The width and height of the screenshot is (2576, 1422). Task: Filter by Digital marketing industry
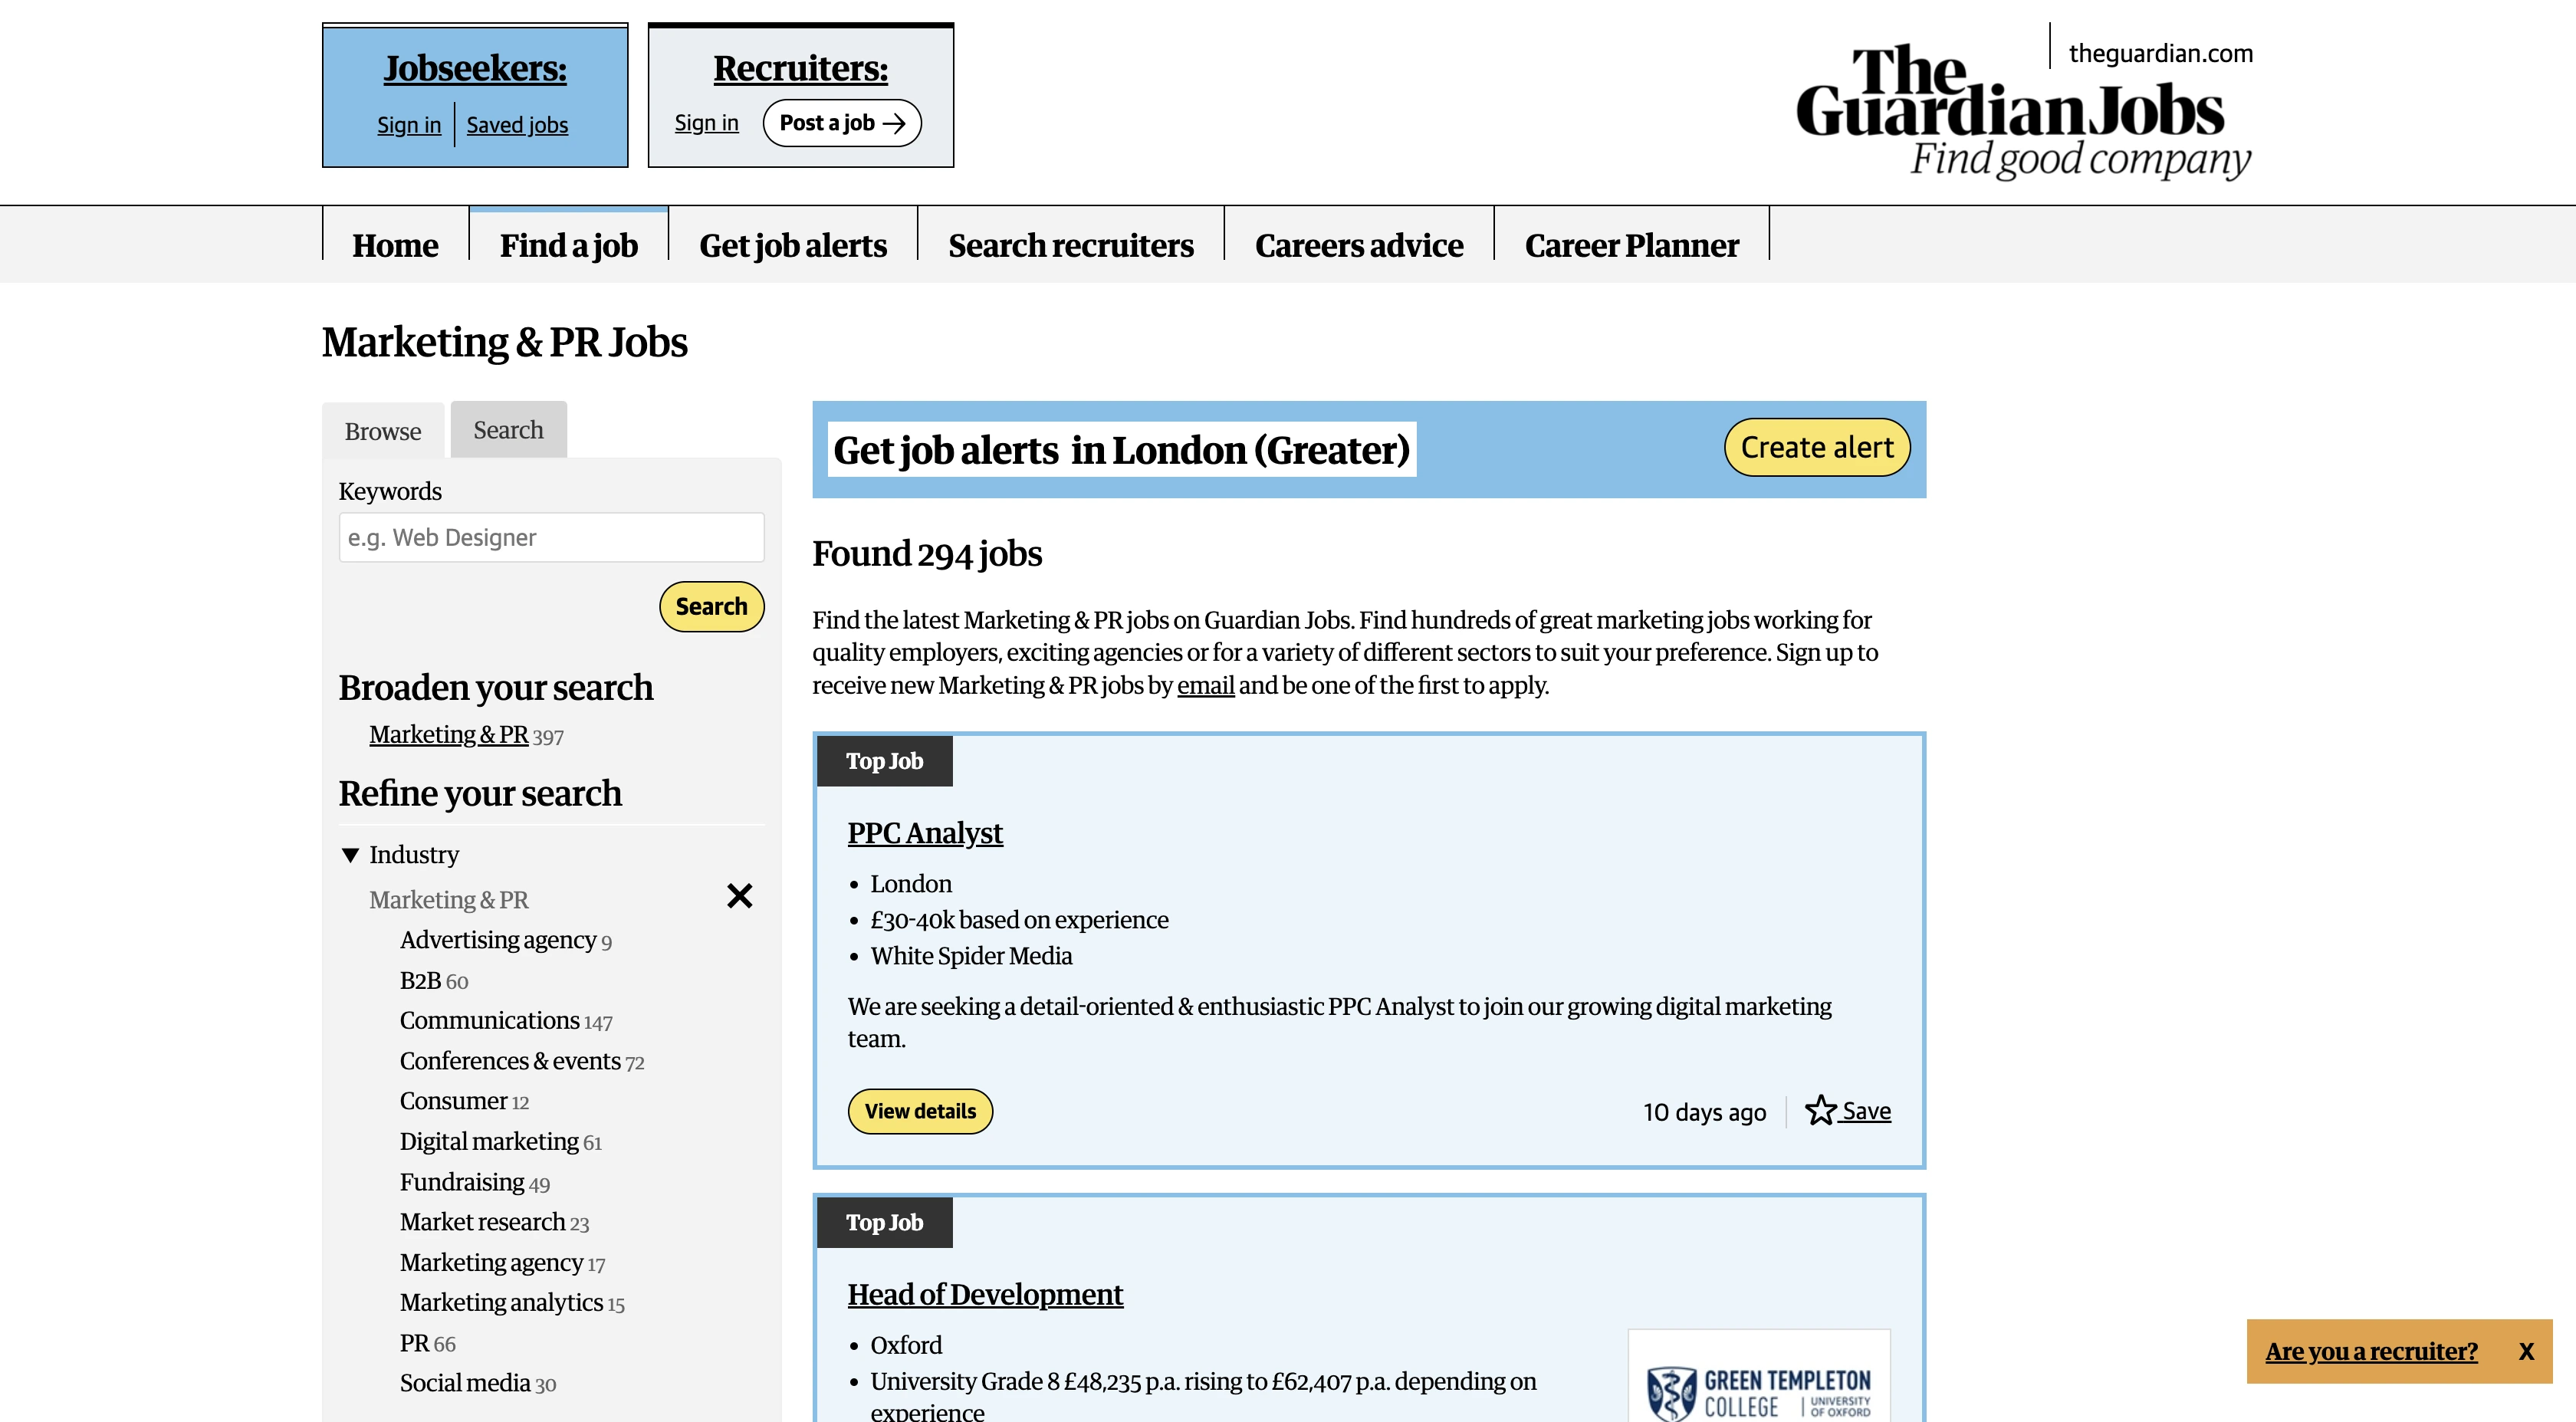[489, 1141]
